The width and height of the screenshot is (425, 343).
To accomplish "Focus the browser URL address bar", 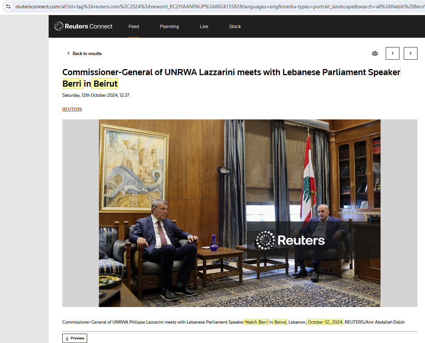I will (x=216, y=6).
